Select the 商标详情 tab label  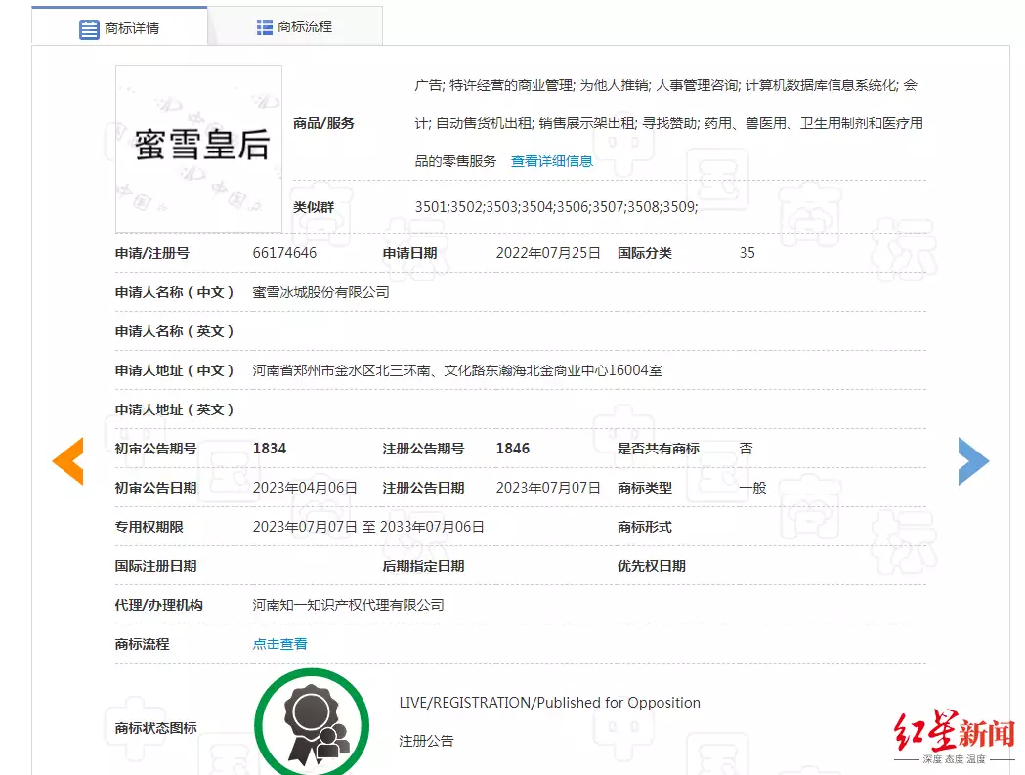[132, 28]
